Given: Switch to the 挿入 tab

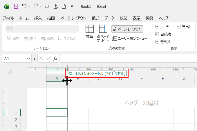Looking at the screenshot, I should pyautogui.click(x=38, y=18).
